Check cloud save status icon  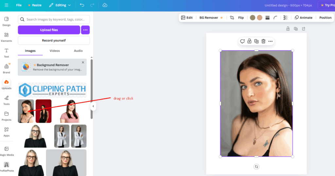105,5
